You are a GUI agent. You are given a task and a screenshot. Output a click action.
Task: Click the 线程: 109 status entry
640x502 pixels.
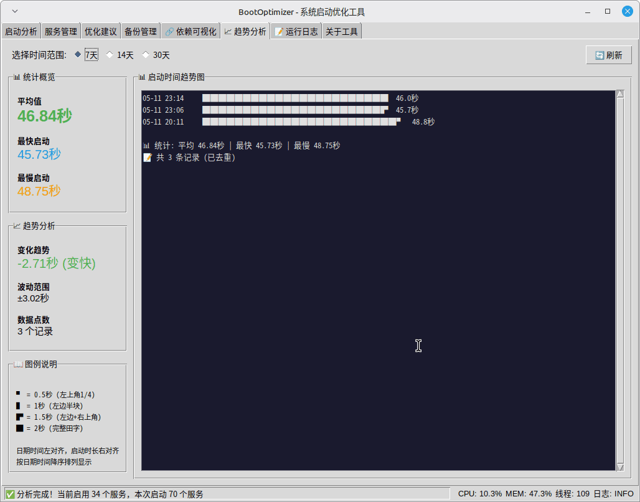click(x=572, y=494)
